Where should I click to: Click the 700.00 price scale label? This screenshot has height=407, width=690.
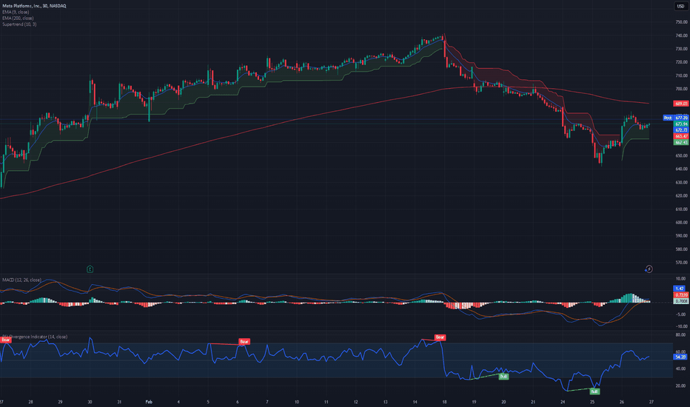click(681, 89)
